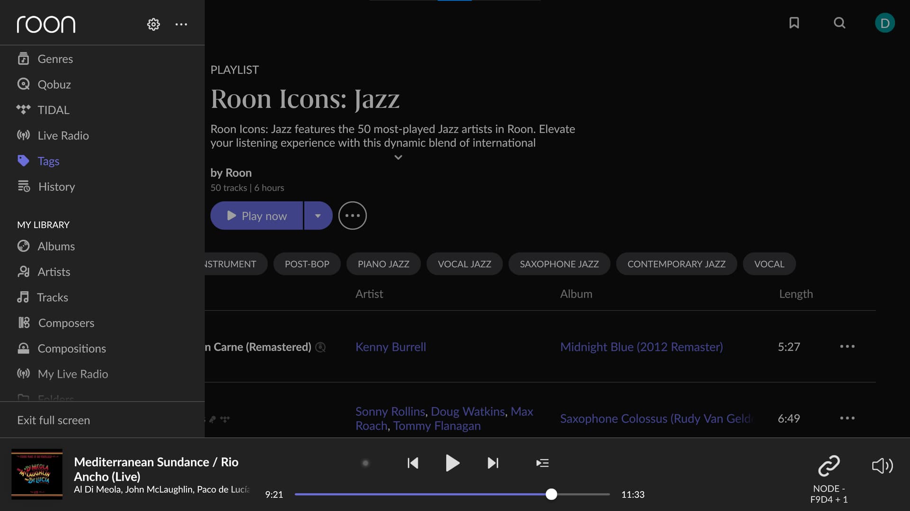
Task: Open the settings gear in sidebar
Action: (x=153, y=24)
